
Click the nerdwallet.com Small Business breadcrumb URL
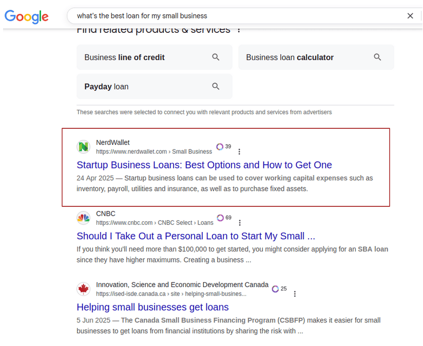154,151
